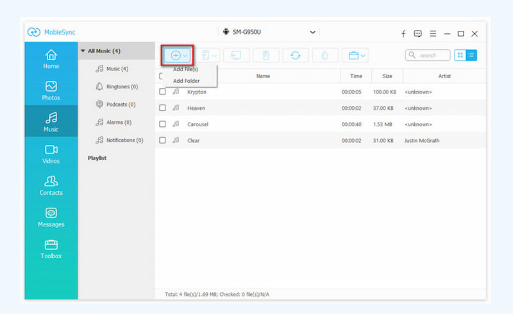Go to Photos in sidebar
The image size is (513, 314).
(51, 90)
